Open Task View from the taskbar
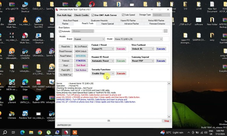The width and height of the screenshot is (227, 136). (x=13, y=132)
